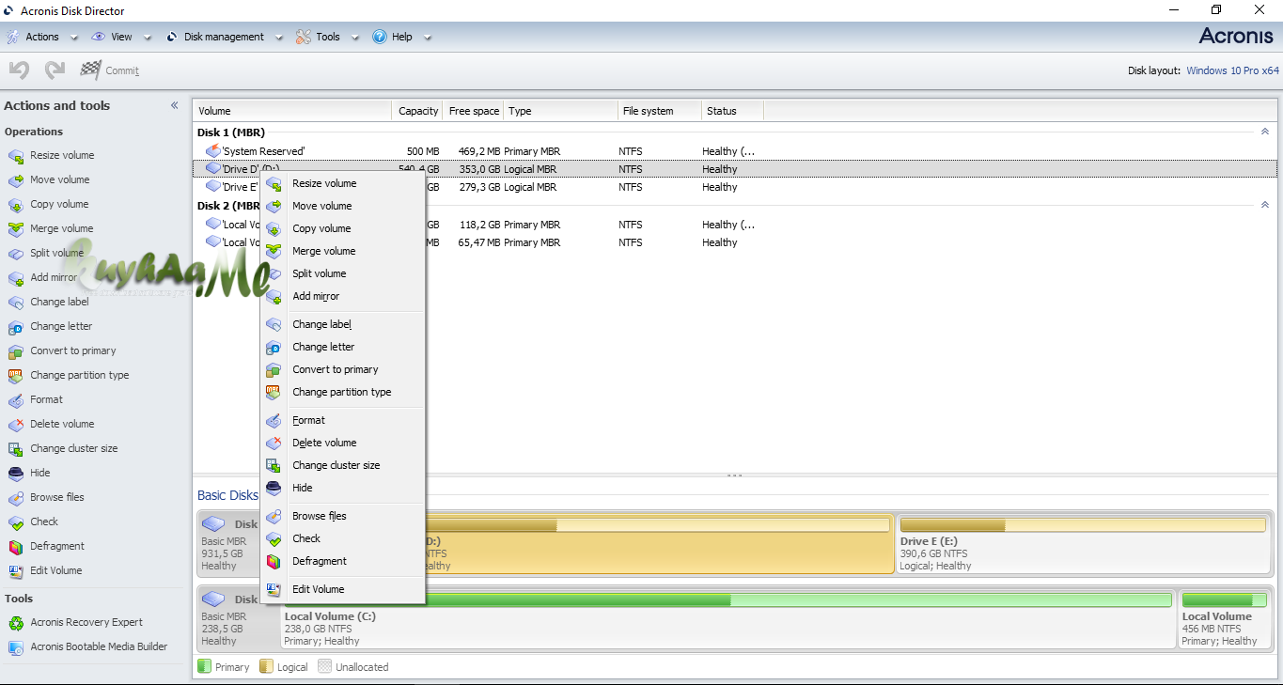
Task: Sort by the Type column header
Action: tap(560, 111)
